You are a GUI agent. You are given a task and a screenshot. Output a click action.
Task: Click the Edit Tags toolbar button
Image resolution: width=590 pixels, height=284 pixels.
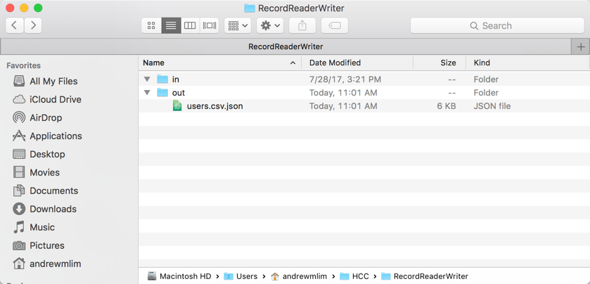pyautogui.click(x=335, y=25)
